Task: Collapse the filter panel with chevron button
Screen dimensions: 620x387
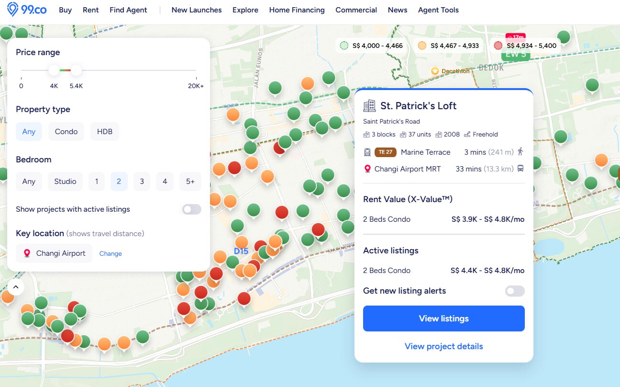Action: tap(16, 287)
